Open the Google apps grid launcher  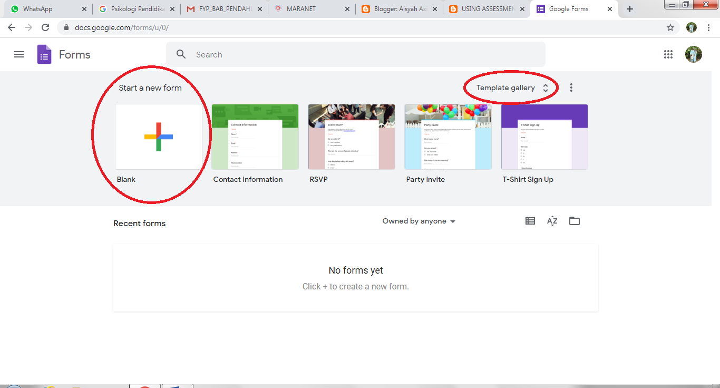pyautogui.click(x=668, y=54)
